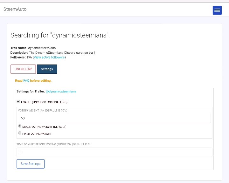The height and width of the screenshot is (183, 229).
Task: Open the FAQ link
Action: pos(26,81)
